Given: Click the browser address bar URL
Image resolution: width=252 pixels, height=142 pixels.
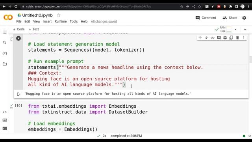Looking at the screenshot, I should tap(89, 6).
